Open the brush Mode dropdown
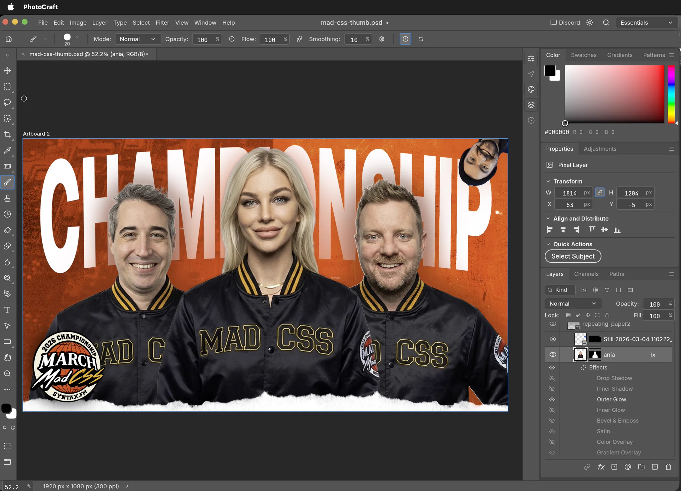This screenshot has height=491, width=681. click(138, 39)
